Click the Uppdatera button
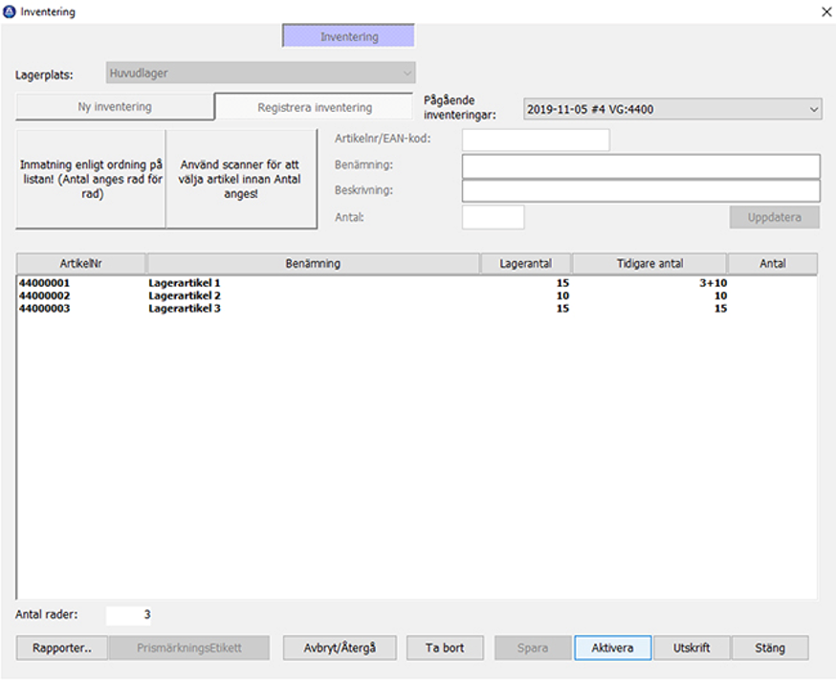 pyautogui.click(x=774, y=217)
